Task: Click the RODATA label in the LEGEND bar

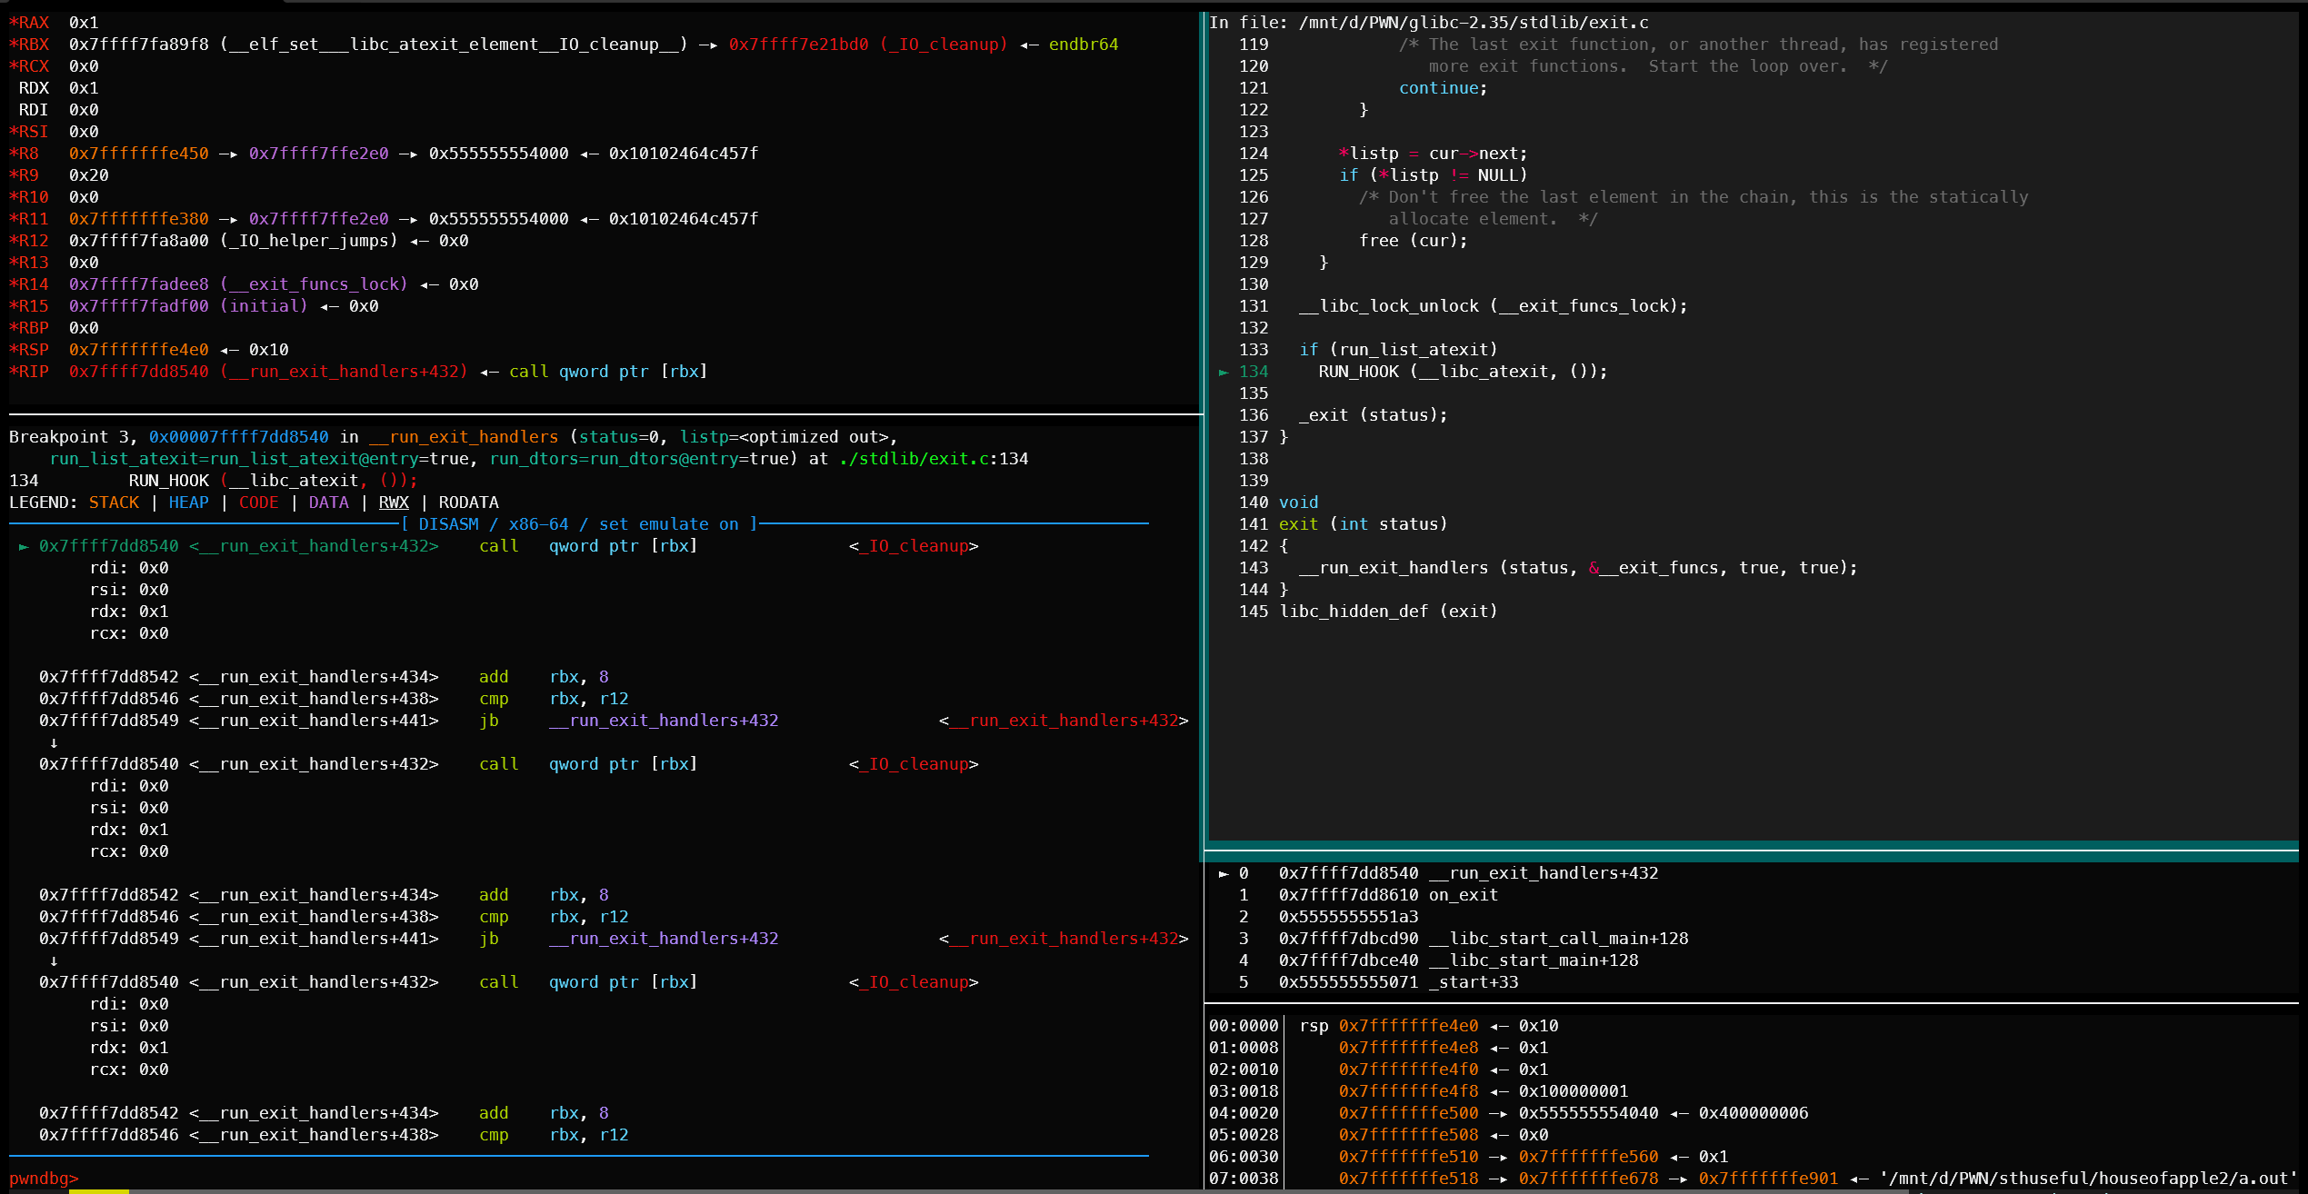Action: [x=469, y=502]
